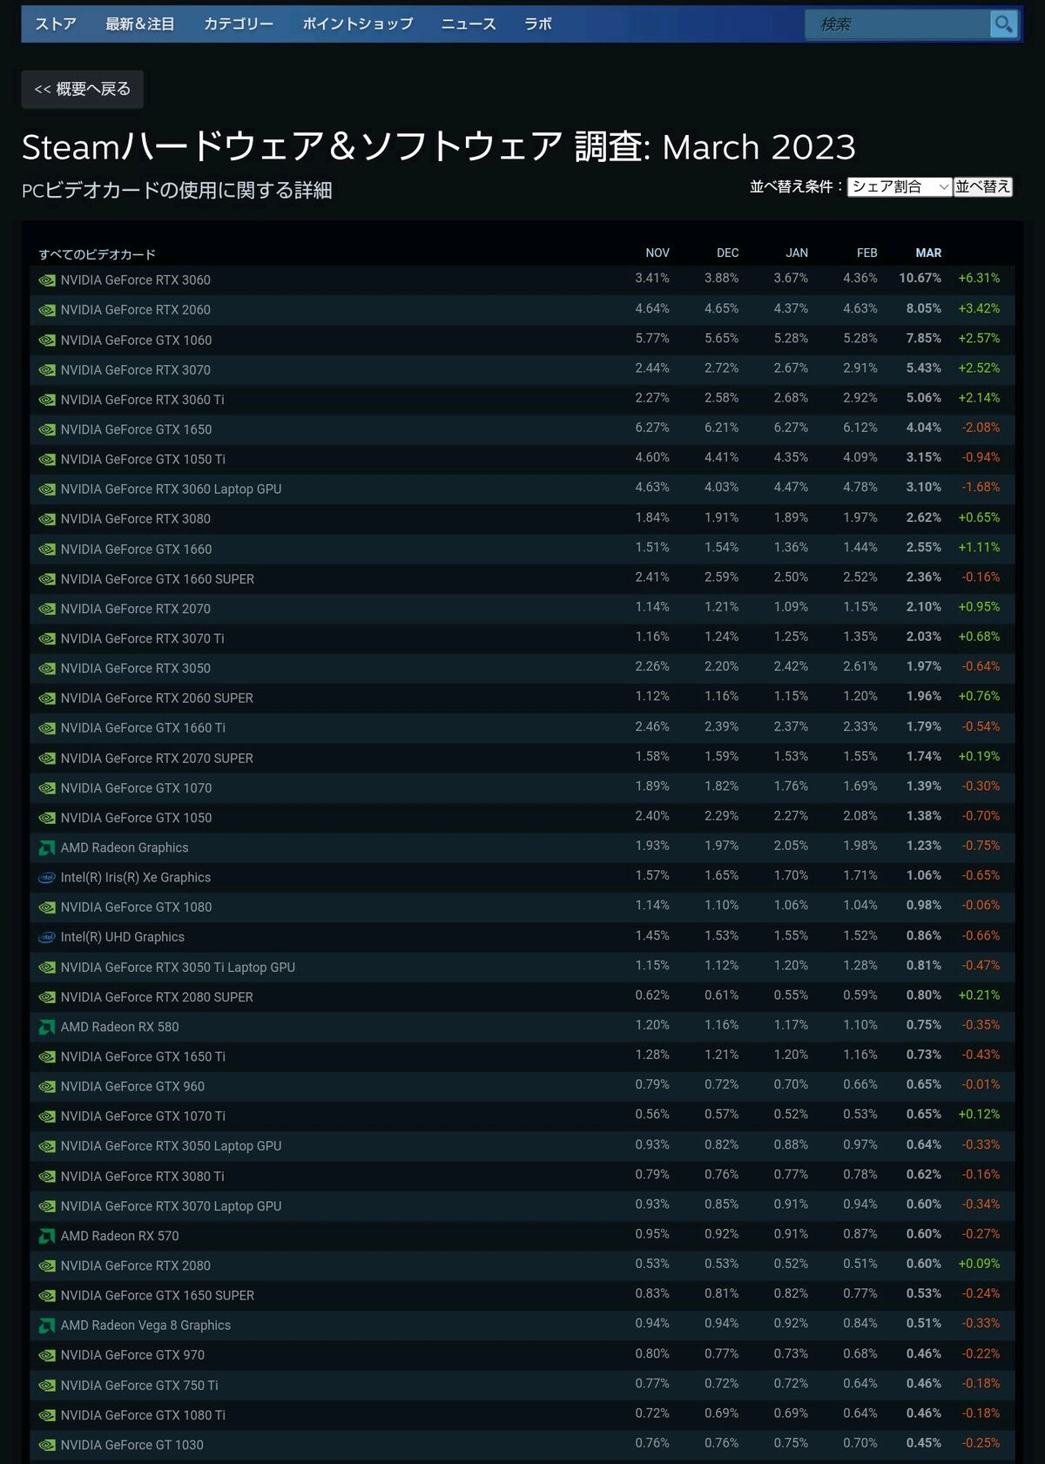
Task: Click NVIDIA GeForce GTX 1650 Ti name
Action: pos(144,1056)
